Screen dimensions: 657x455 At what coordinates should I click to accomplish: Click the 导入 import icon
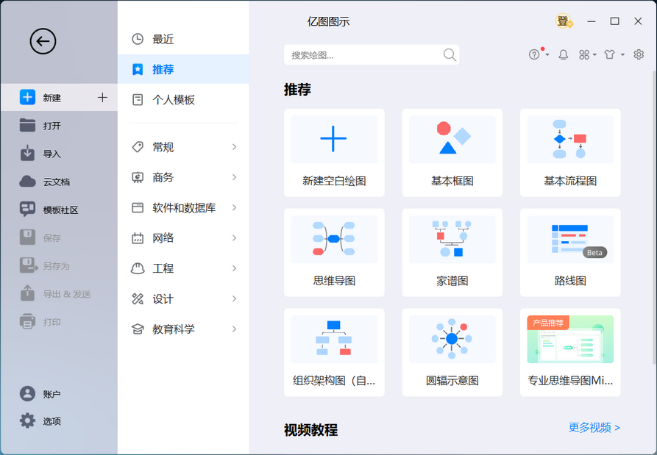[x=27, y=153]
